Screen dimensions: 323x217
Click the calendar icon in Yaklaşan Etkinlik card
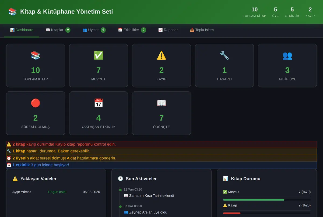[x=99, y=103]
